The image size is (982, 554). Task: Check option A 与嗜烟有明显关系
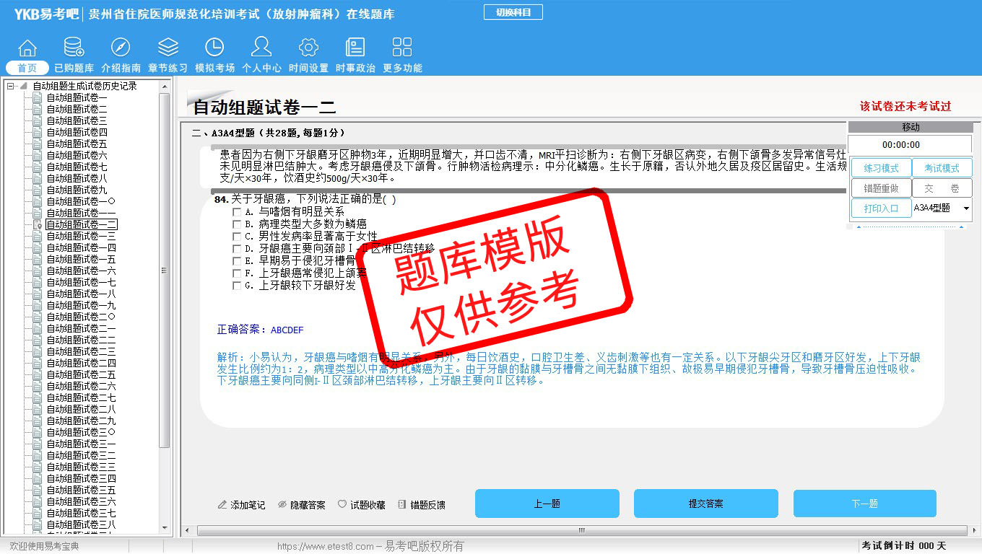pos(237,212)
